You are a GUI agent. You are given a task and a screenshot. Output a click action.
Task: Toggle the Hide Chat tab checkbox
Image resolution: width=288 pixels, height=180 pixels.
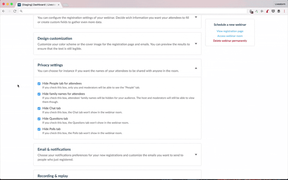click(x=39, y=108)
